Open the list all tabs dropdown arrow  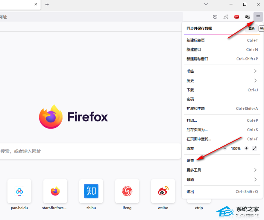click(x=206, y=4)
